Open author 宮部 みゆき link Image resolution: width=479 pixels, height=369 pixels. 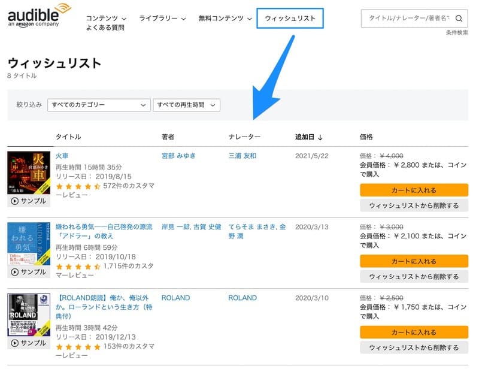180,156
